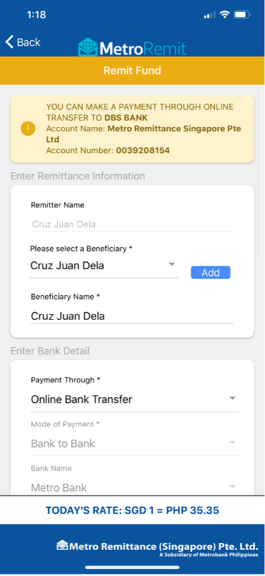The height and width of the screenshot is (576, 265).
Task: Click the Metro Remittance footer logo icon
Action: coord(62,545)
